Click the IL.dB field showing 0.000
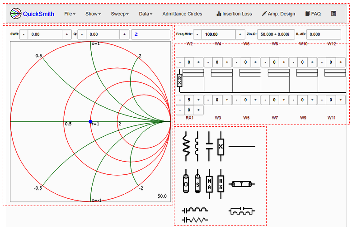 tap(324, 34)
